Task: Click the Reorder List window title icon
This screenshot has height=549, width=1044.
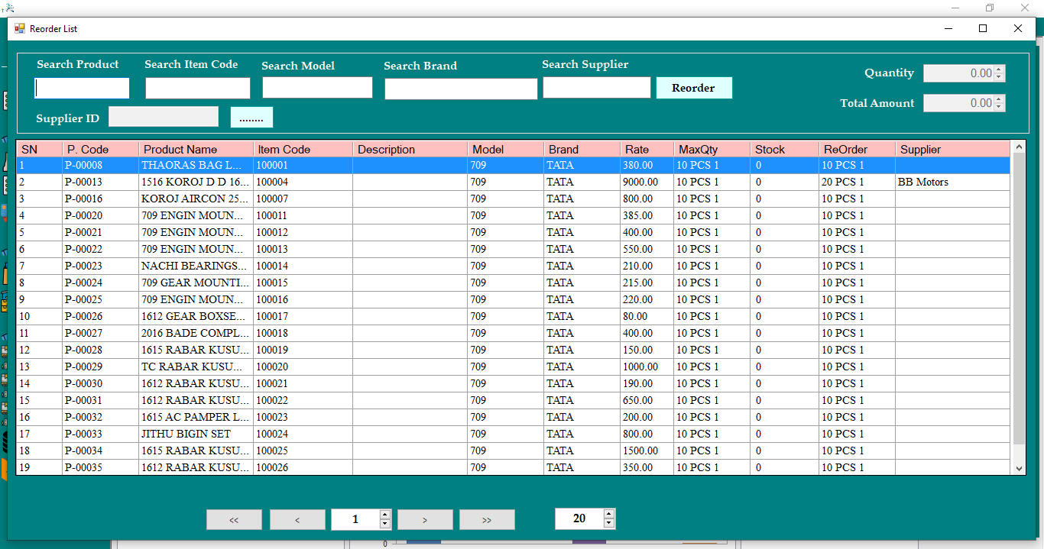Action: pos(20,28)
